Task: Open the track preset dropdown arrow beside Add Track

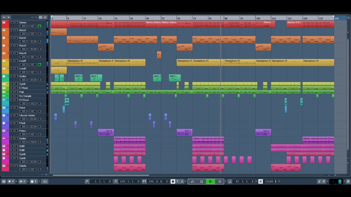Action: pos(9,17)
